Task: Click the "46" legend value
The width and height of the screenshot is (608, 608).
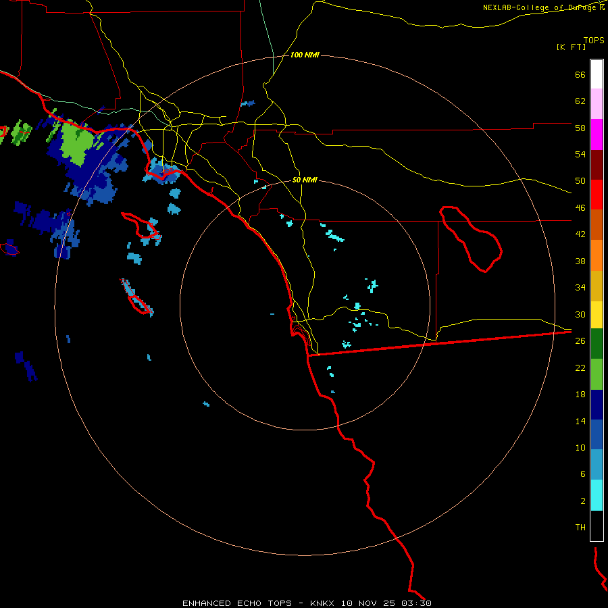Action: coord(580,208)
